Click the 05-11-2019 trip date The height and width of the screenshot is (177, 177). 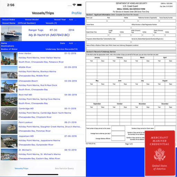70,109
